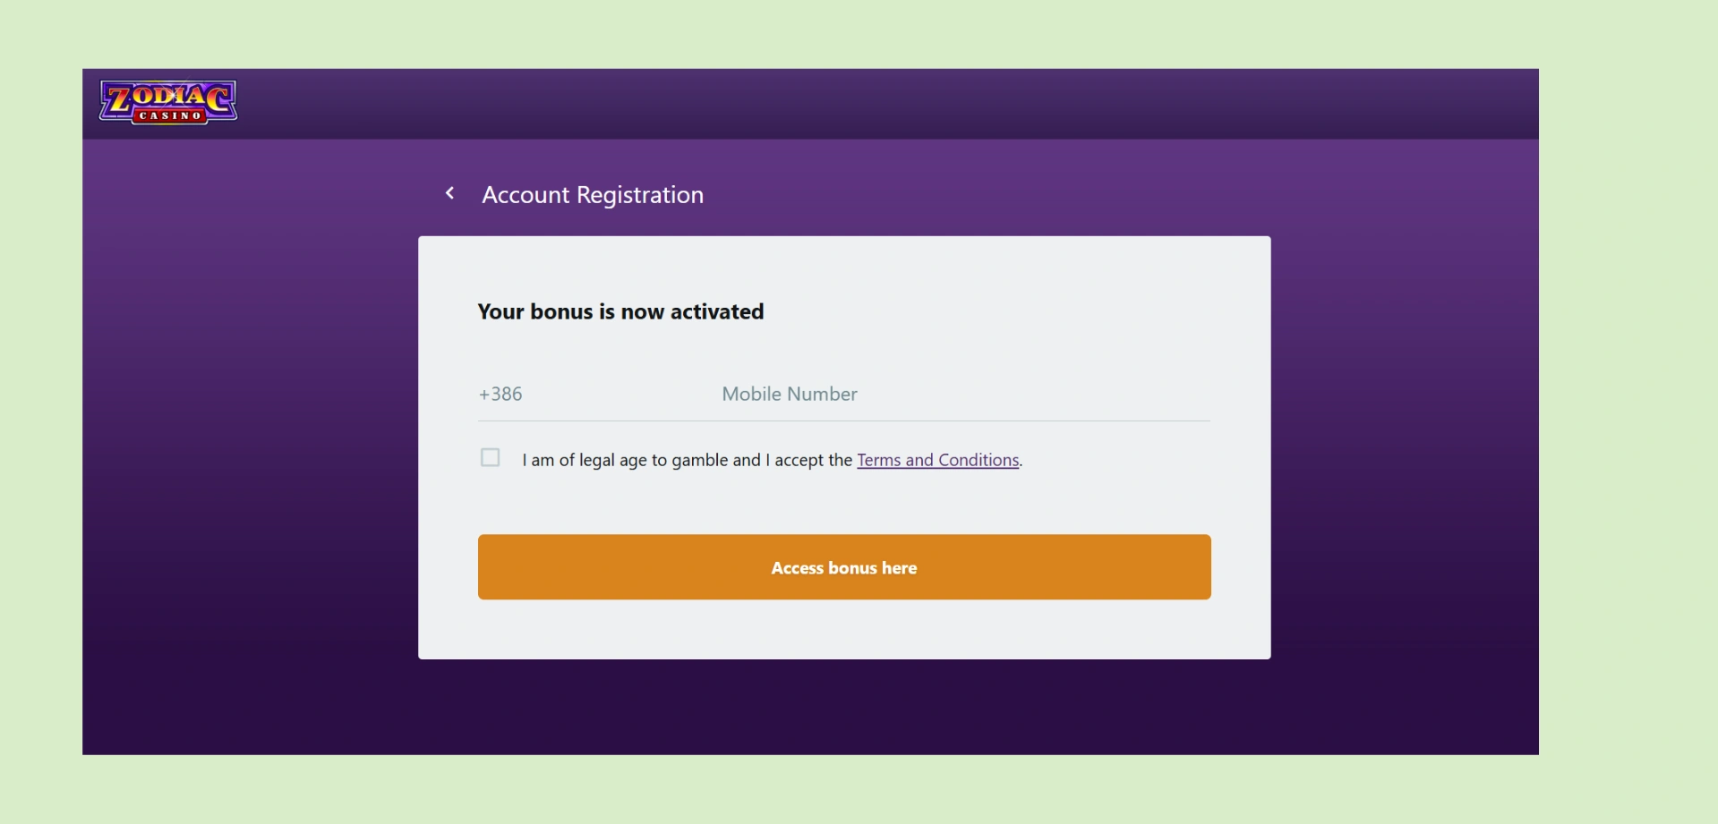Click the purple background below the form
This screenshot has height=824, width=1718.
pos(842,709)
